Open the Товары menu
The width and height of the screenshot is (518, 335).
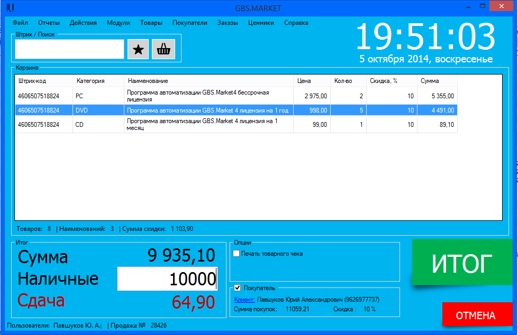coord(151,23)
